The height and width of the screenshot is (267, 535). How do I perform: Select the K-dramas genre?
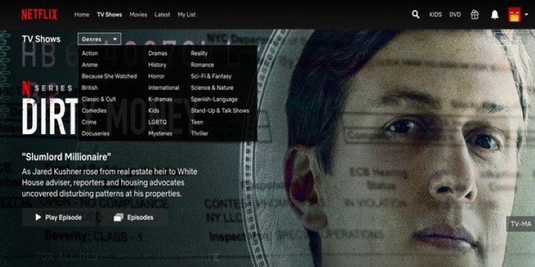160,99
